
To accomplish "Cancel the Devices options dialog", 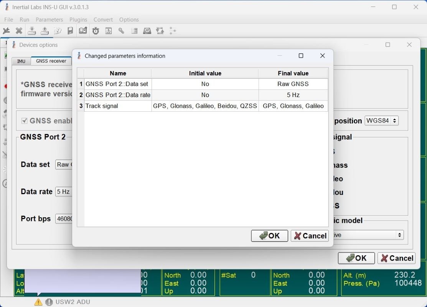I will point(396,258).
